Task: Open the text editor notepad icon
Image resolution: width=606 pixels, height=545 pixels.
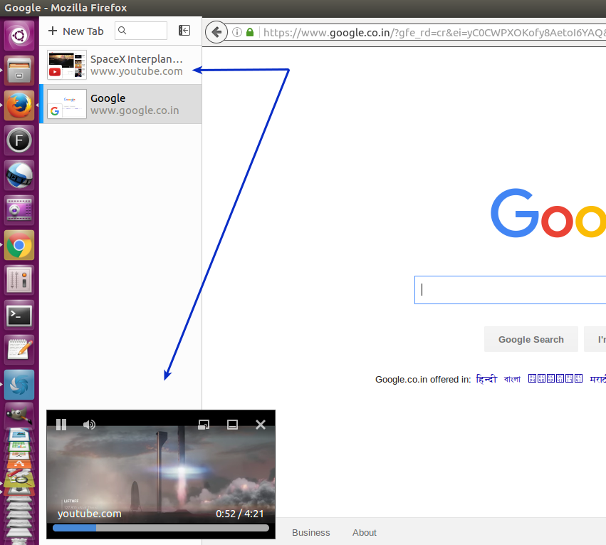Action: point(19,350)
